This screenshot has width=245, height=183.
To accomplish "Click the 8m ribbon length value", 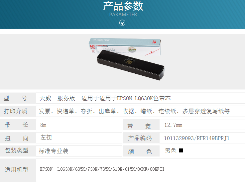I will (x=43, y=125).
